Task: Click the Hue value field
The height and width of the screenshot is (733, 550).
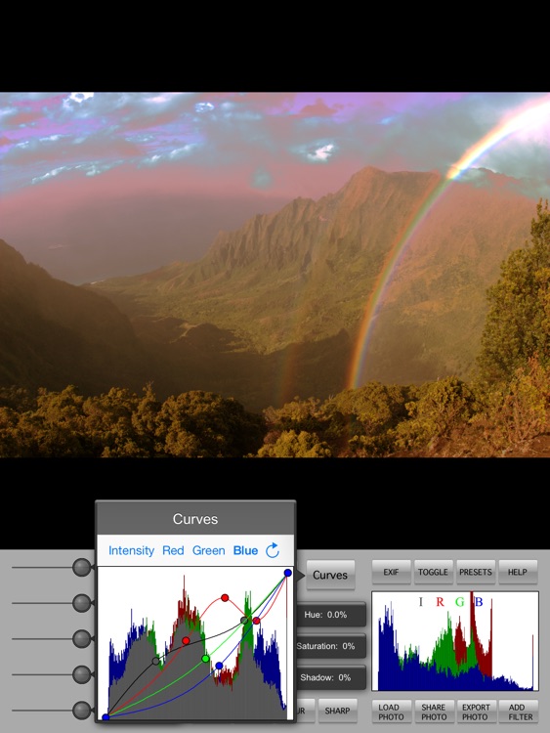Action: coord(331,615)
